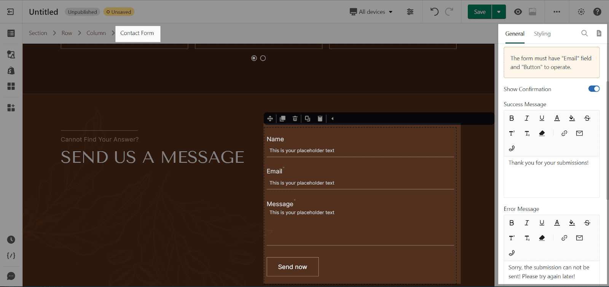This screenshot has height=287, width=609.
Task: Copy the Contact Form element
Action: 308,119
